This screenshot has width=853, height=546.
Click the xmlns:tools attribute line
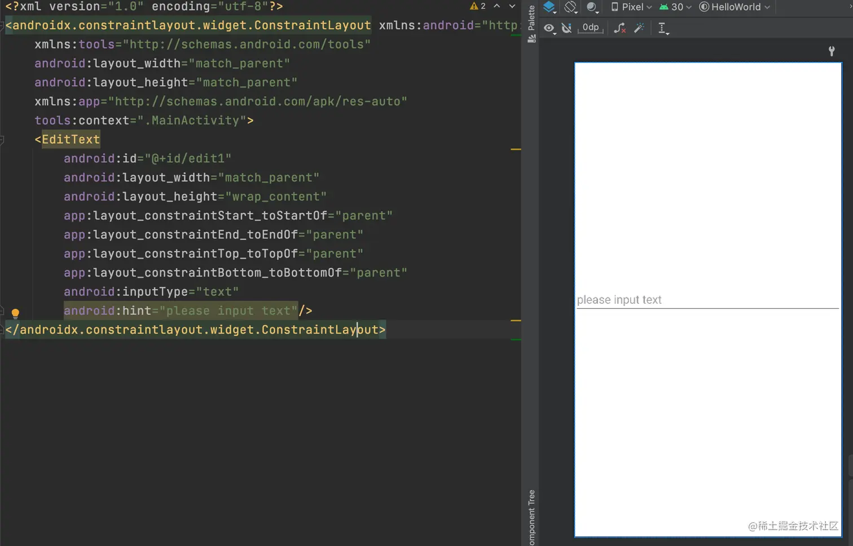coord(203,44)
